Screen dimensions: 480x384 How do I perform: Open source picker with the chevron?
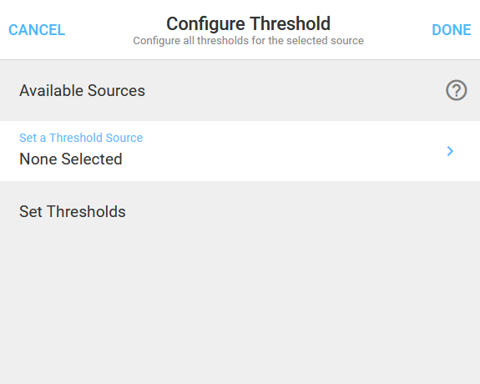[450, 151]
